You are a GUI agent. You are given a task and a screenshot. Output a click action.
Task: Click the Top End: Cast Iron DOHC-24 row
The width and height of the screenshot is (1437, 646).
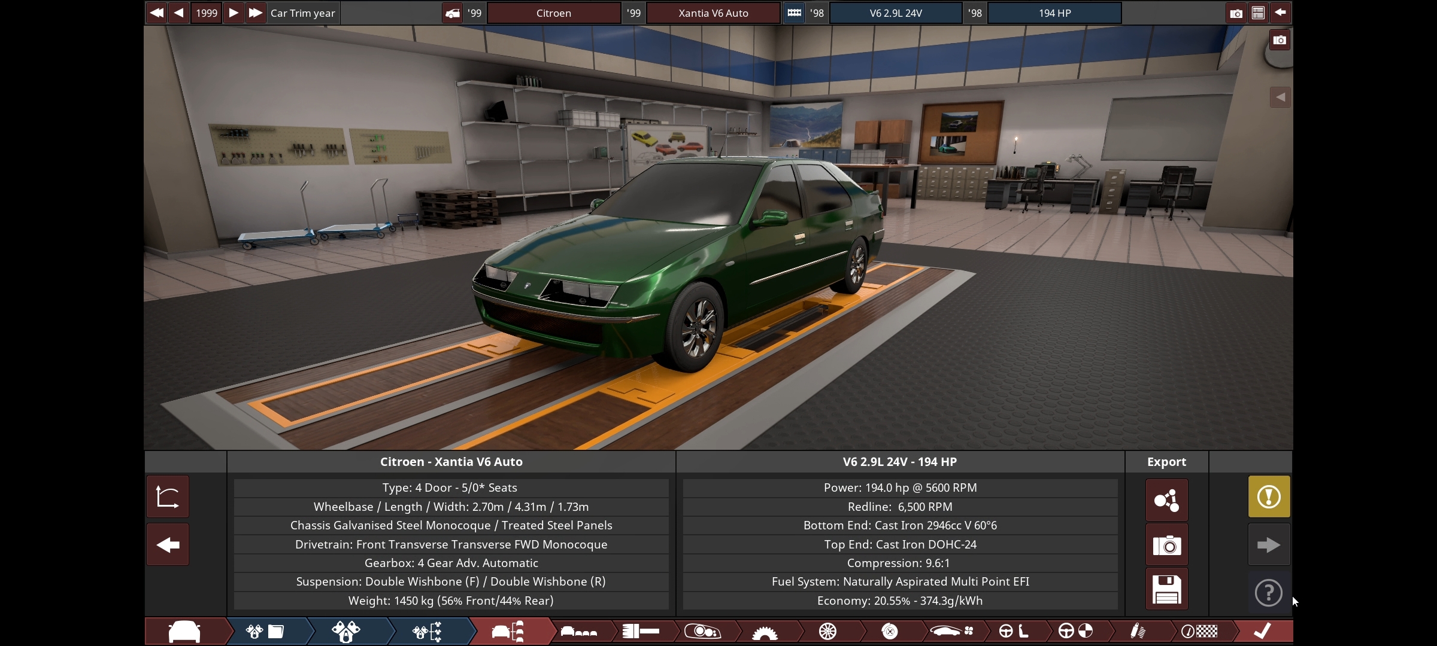click(x=900, y=544)
